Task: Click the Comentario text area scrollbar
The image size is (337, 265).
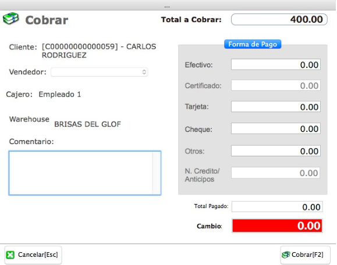Action: 156,173
